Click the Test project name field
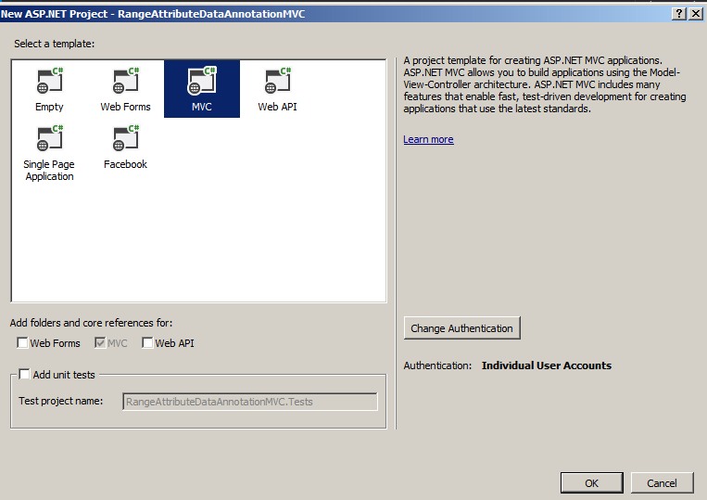 point(250,402)
